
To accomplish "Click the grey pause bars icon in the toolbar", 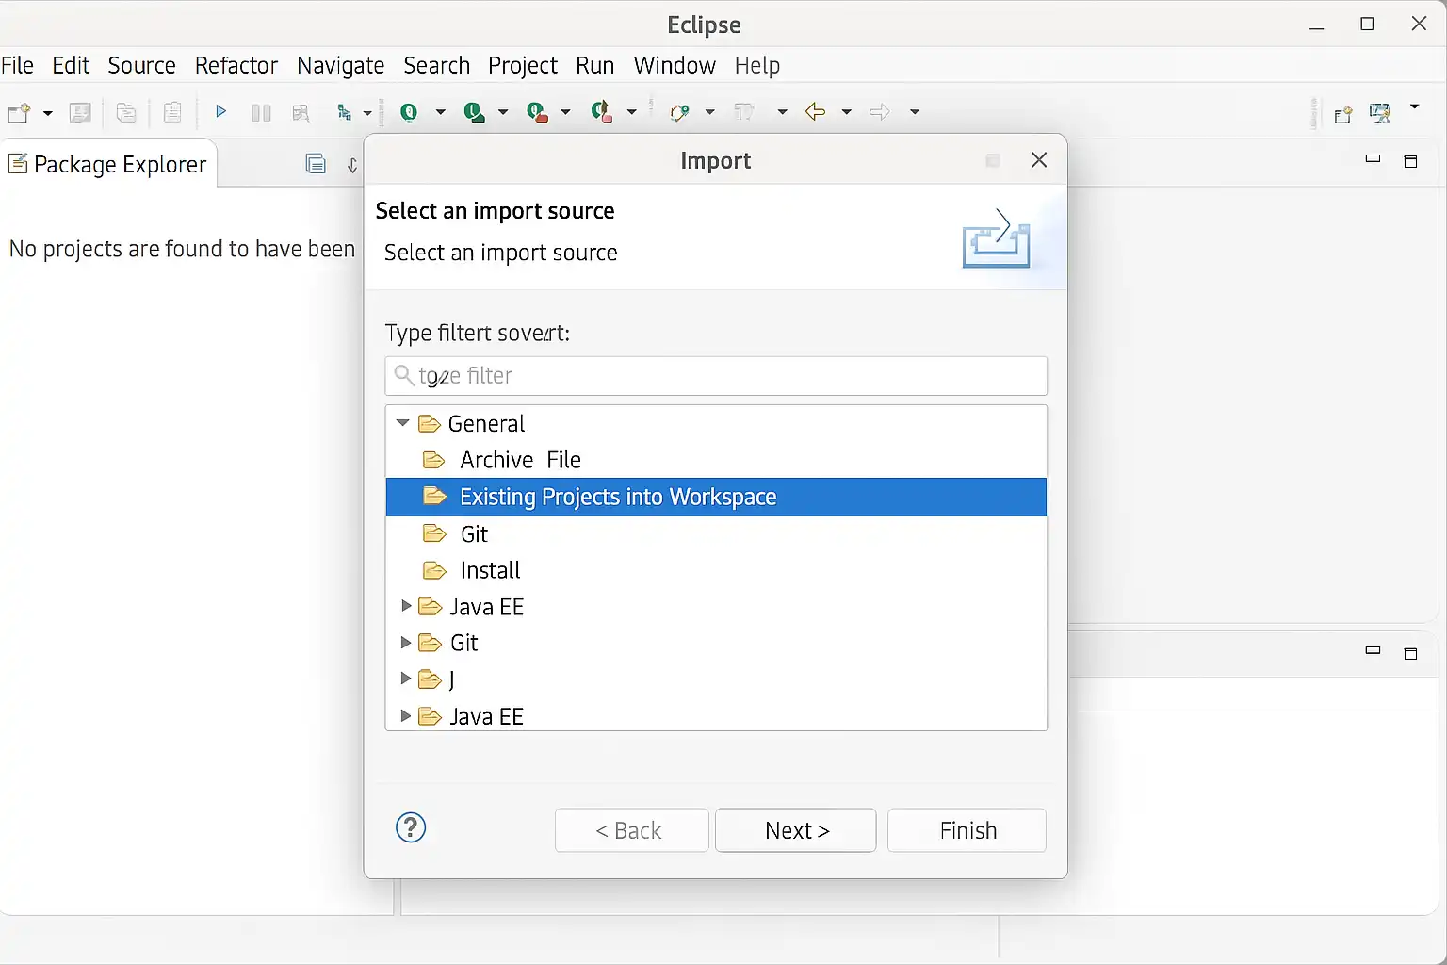I will tap(261, 113).
